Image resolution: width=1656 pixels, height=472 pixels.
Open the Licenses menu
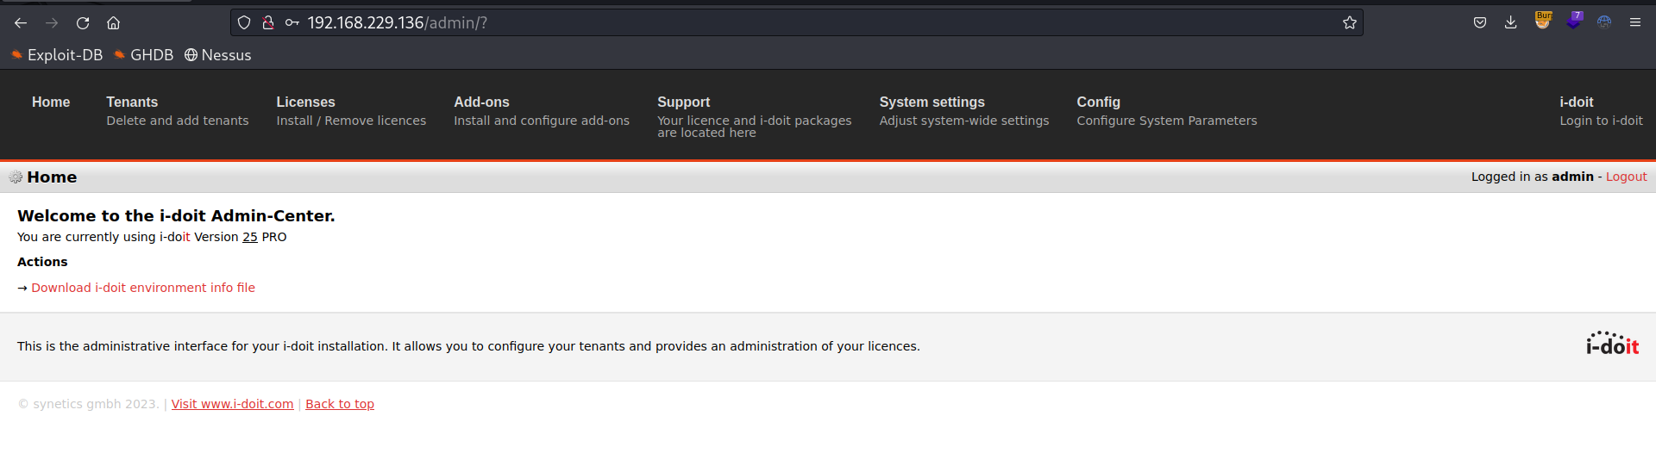click(x=351, y=110)
